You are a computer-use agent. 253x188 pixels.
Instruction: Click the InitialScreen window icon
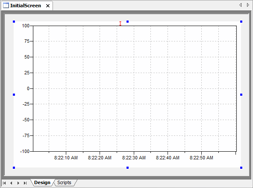coord(6,5)
